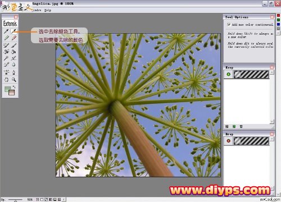
Task: Select the Bucket fill tool
Action: point(13,52)
